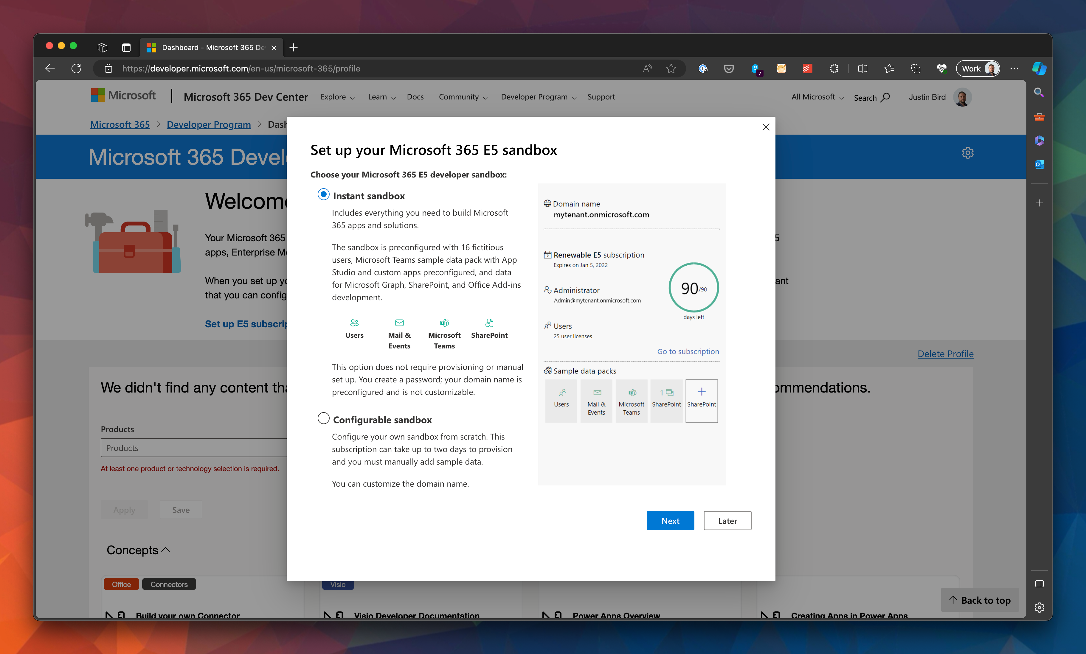Click the back navigation arrow
1086x654 pixels.
pos(50,68)
